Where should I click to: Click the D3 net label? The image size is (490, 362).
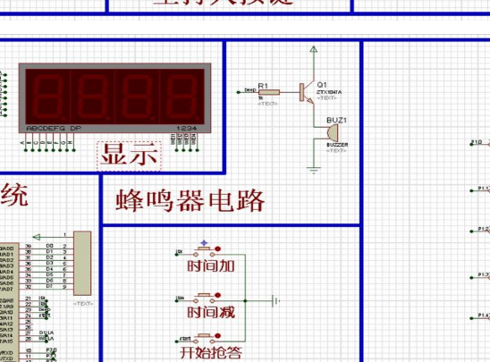click(x=49, y=264)
